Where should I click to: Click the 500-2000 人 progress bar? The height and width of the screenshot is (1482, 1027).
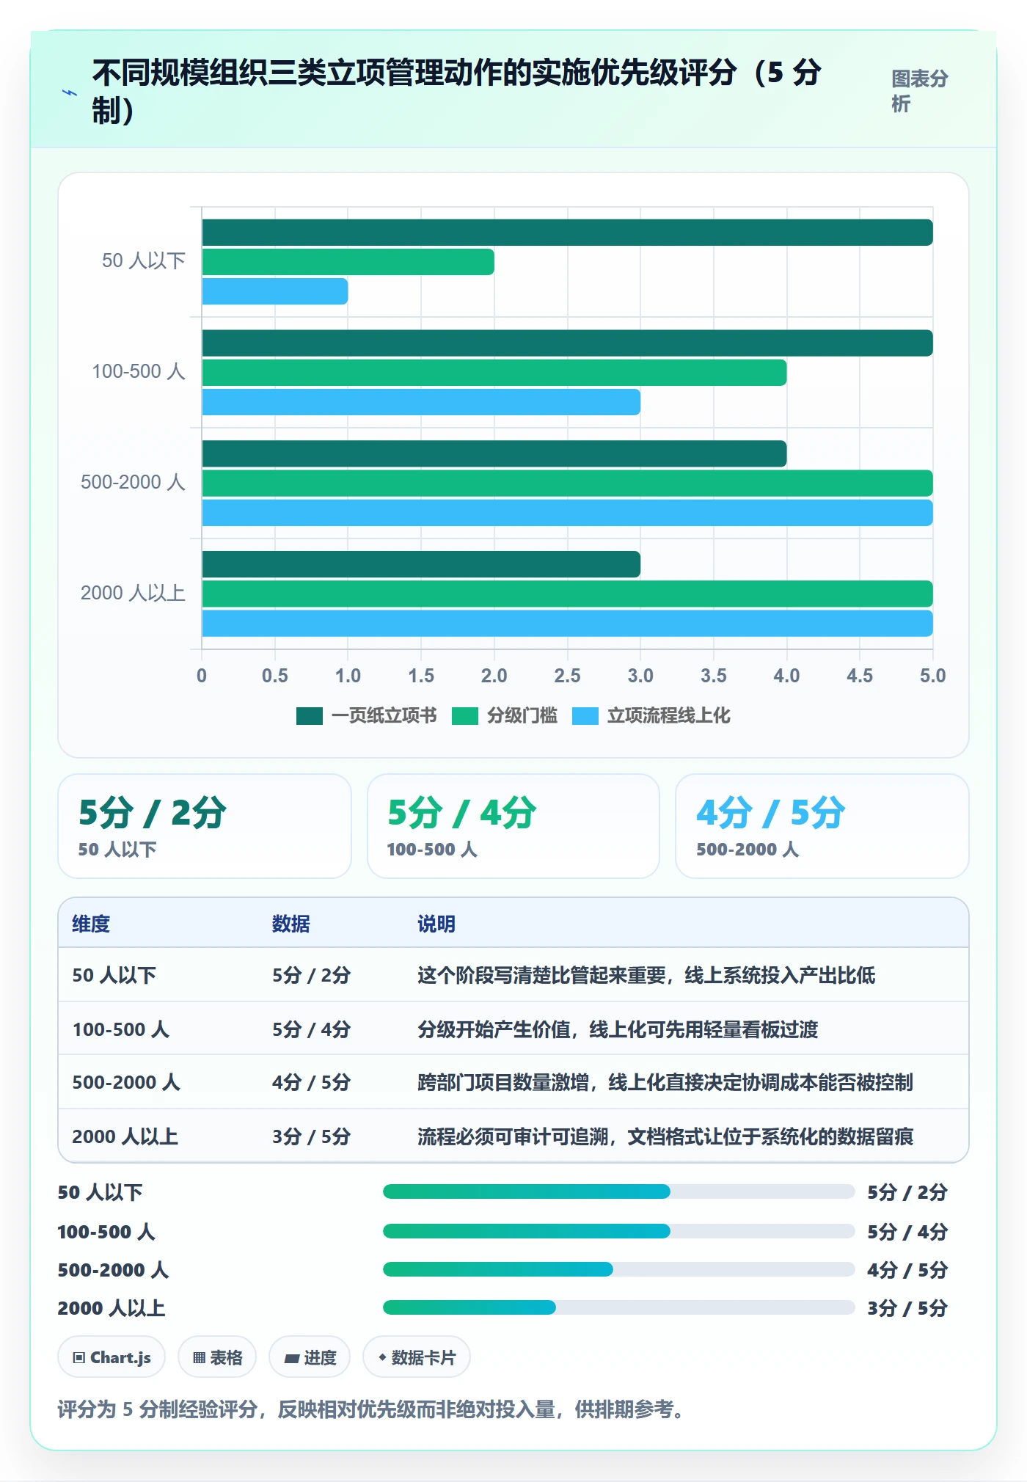tap(618, 1269)
